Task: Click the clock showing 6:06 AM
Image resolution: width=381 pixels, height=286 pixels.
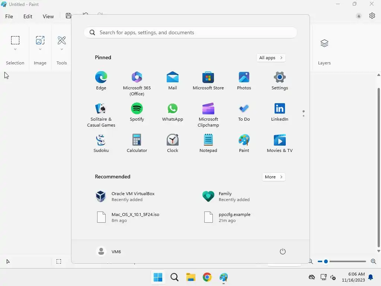Action: (353, 277)
